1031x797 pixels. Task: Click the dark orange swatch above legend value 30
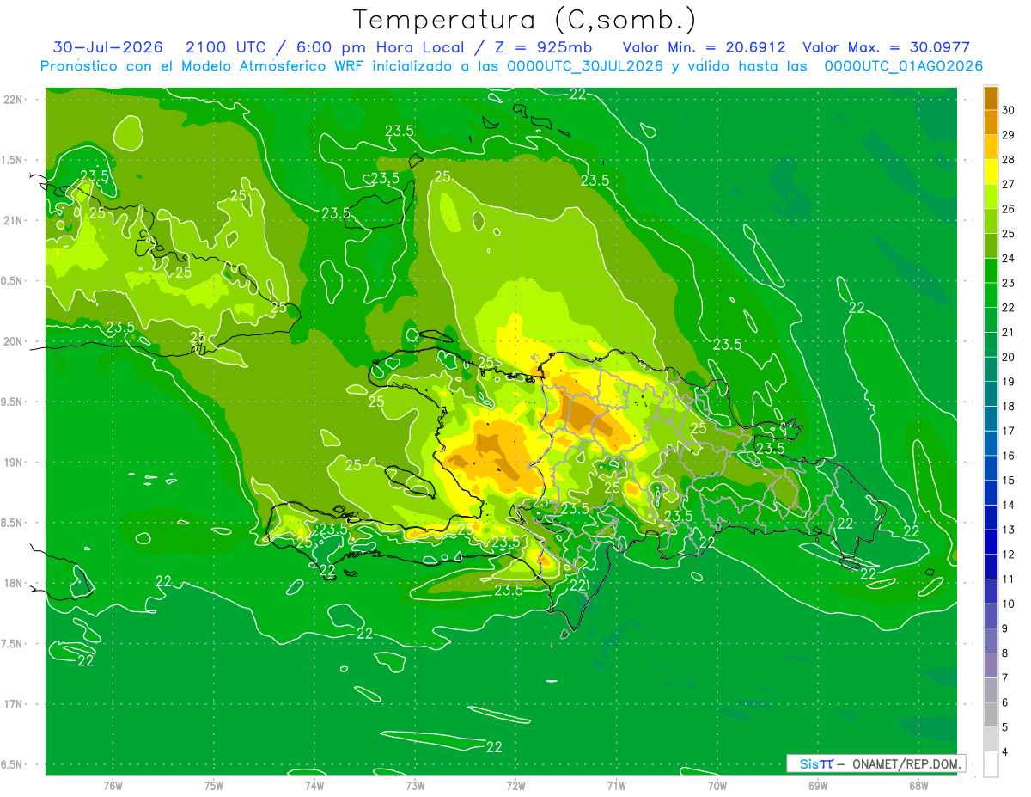[x=991, y=100]
